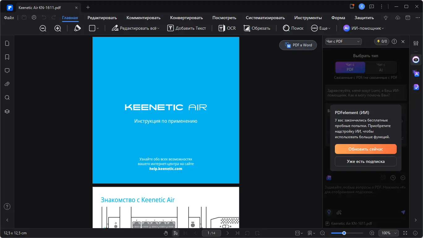This screenshot has height=238, width=423.
Task: Open the 100% zoom level dropdown
Action: tap(388, 233)
